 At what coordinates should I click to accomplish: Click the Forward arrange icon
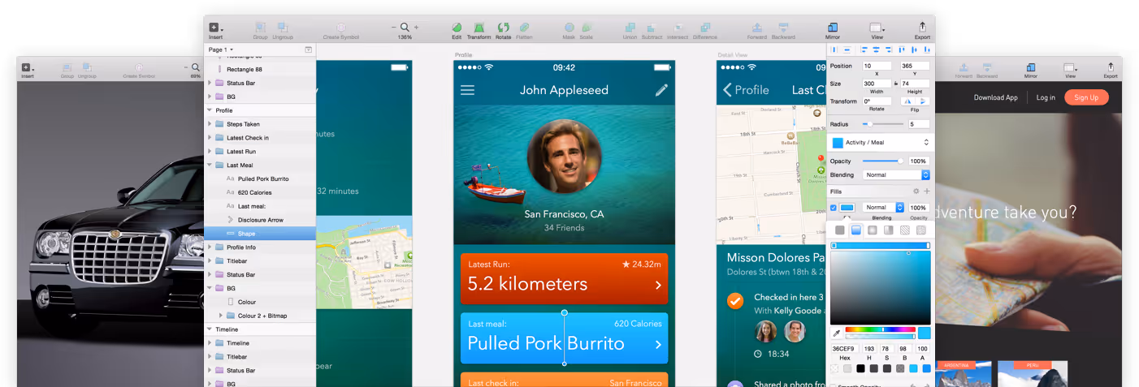click(756, 31)
